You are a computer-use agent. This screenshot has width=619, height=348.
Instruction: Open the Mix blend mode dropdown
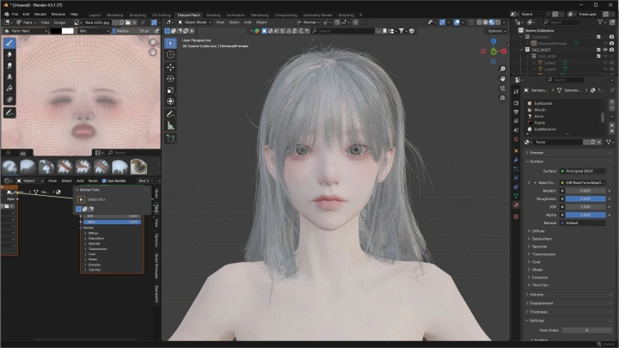tap(93, 30)
